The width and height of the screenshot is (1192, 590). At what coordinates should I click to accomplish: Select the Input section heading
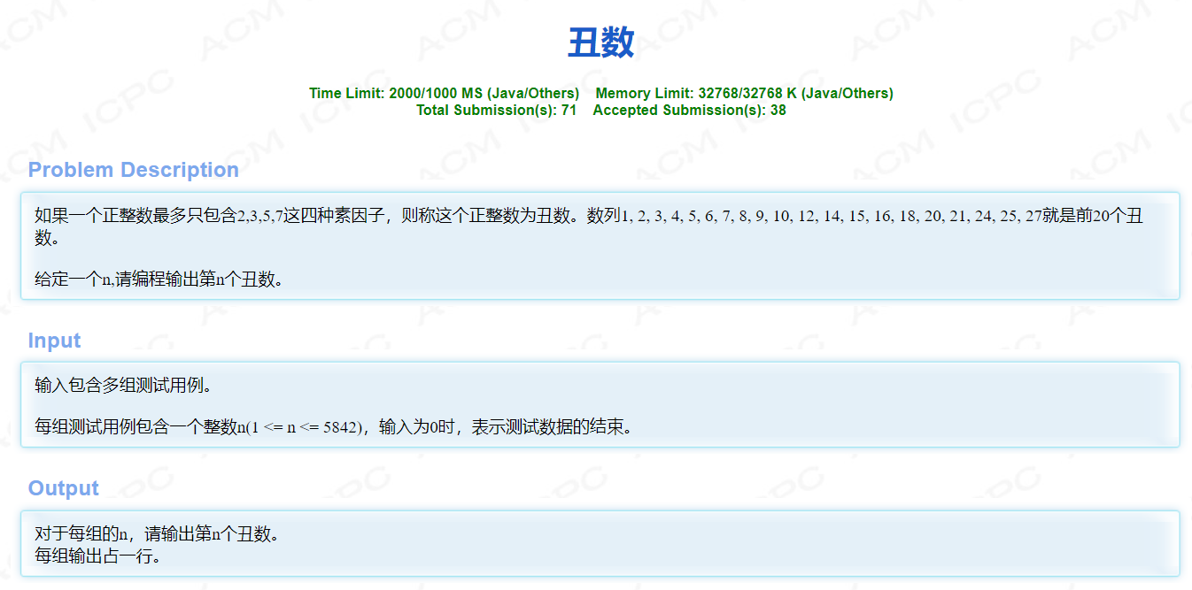[x=54, y=341]
